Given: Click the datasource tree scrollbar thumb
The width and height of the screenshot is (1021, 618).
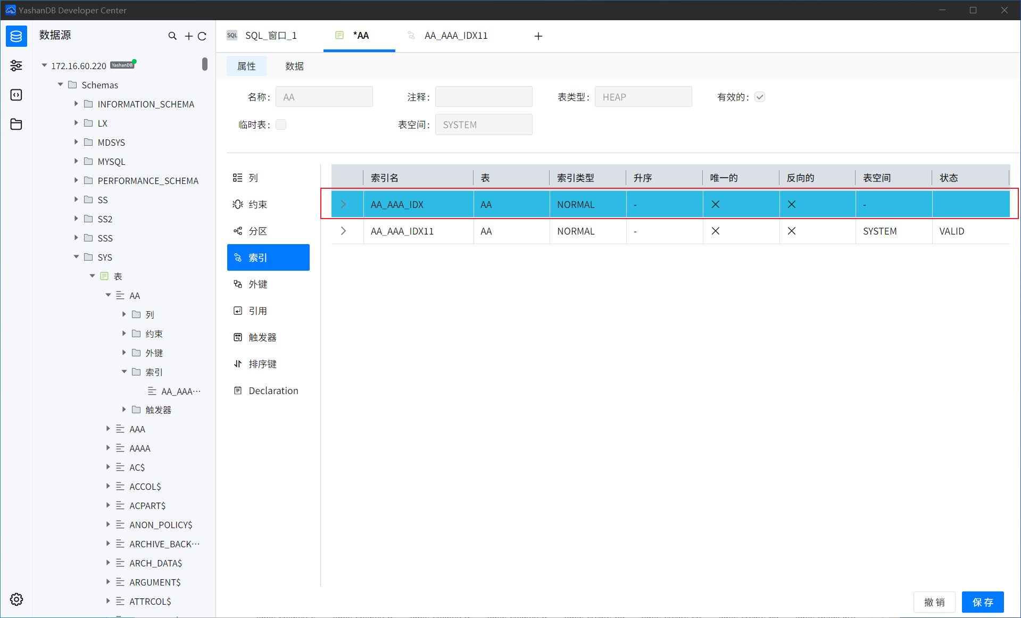Looking at the screenshot, I should 205,64.
